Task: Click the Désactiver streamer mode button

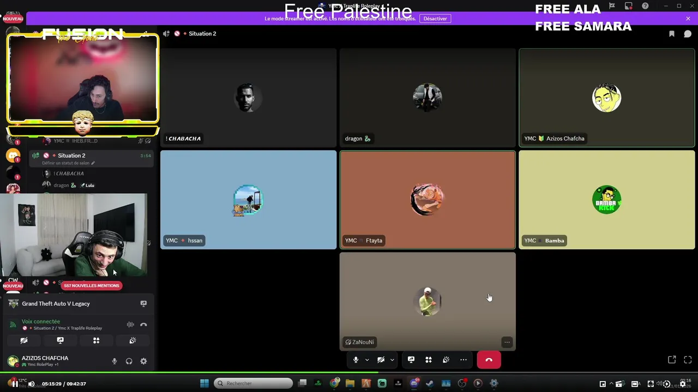Action: click(435, 19)
